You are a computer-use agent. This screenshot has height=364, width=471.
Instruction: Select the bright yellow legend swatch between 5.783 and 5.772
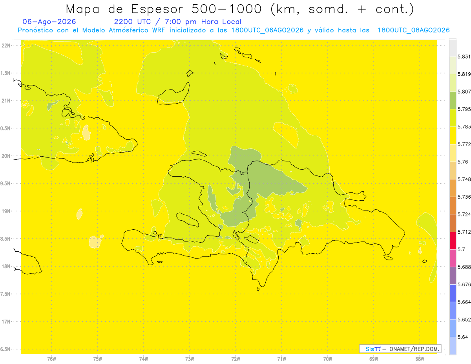click(x=453, y=135)
